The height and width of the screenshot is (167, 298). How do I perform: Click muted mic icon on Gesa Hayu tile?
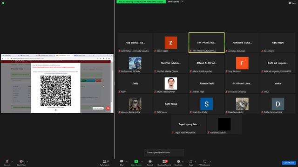(x=262, y=51)
